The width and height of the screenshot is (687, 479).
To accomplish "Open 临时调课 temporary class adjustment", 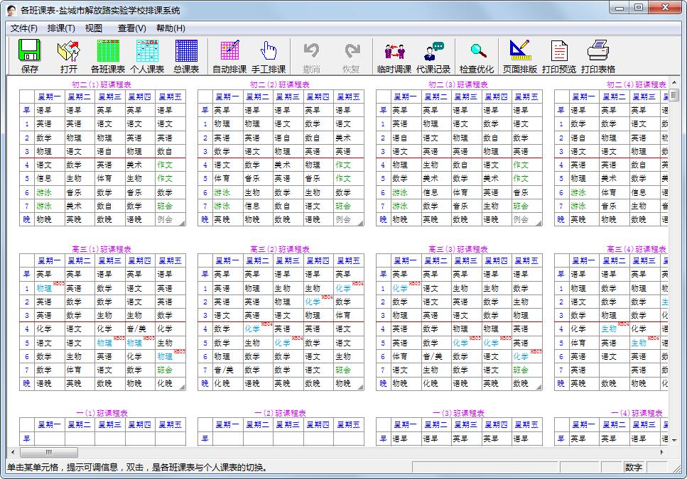I will tap(394, 56).
